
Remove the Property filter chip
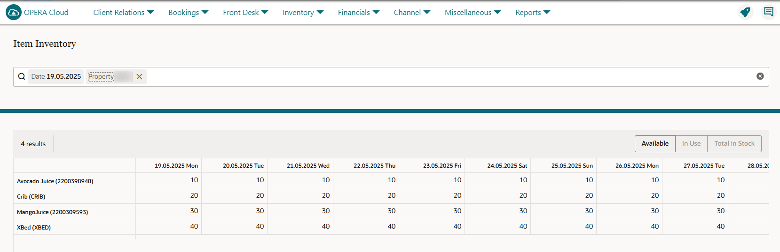click(139, 77)
